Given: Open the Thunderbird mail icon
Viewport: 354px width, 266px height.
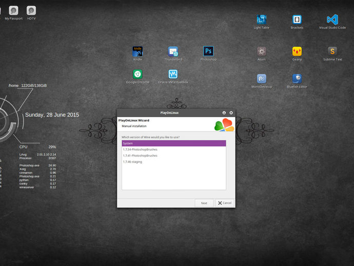Looking at the screenshot, I should tap(173, 51).
